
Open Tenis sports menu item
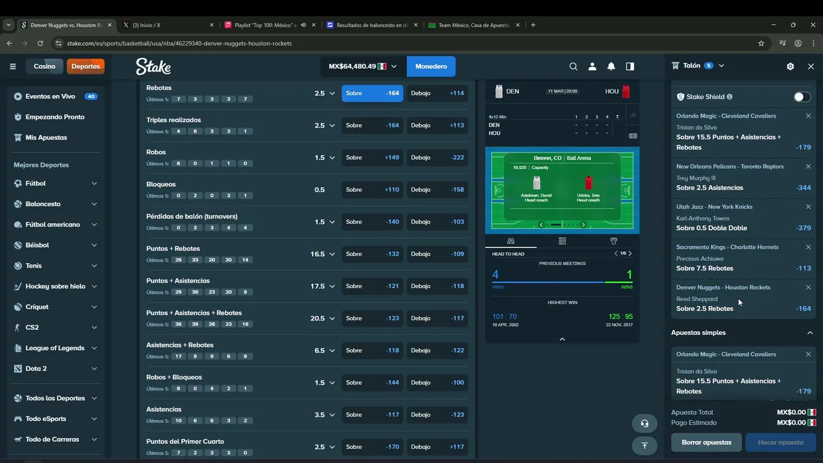pyautogui.click(x=55, y=266)
